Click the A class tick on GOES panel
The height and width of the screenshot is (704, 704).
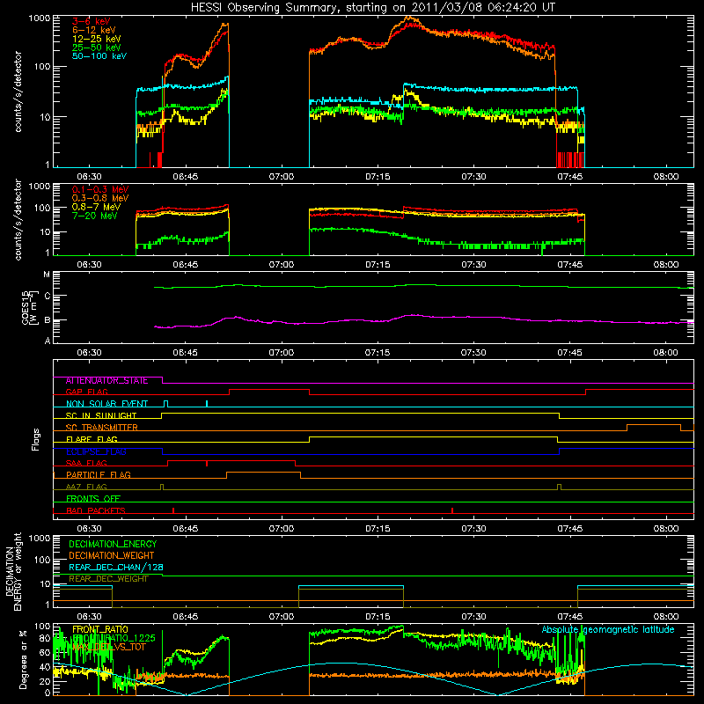click(48, 341)
